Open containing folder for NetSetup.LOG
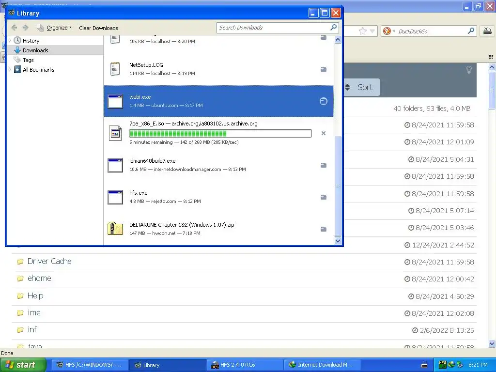 click(323, 69)
